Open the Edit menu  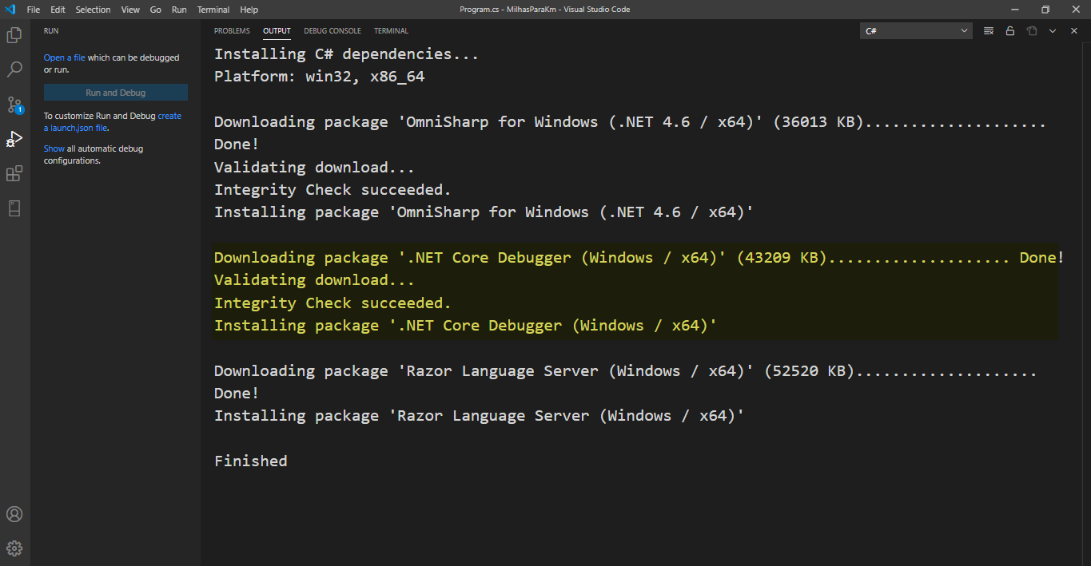[58, 10]
